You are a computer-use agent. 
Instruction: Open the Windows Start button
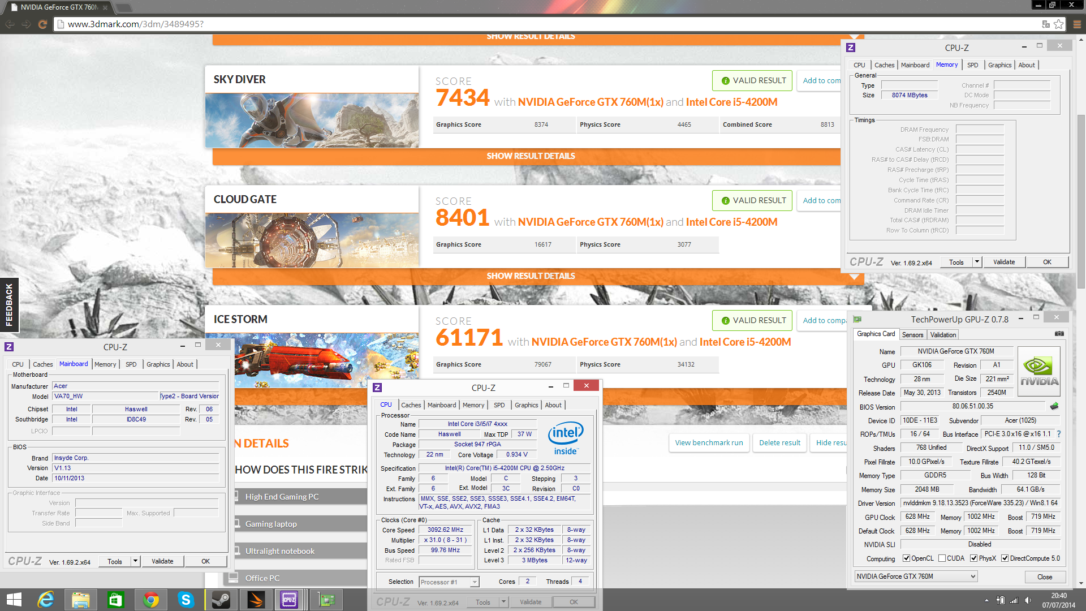[x=14, y=600]
